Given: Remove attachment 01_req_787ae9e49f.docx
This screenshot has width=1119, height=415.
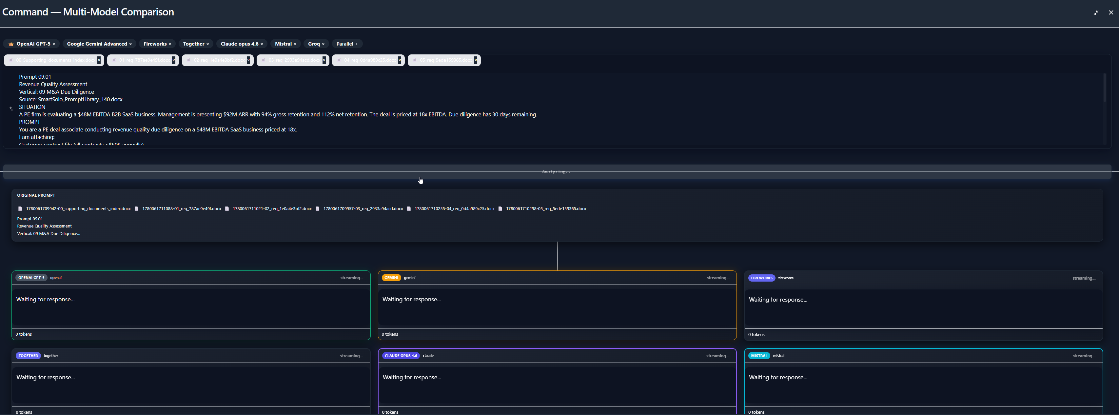Looking at the screenshot, I should coord(174,60).
